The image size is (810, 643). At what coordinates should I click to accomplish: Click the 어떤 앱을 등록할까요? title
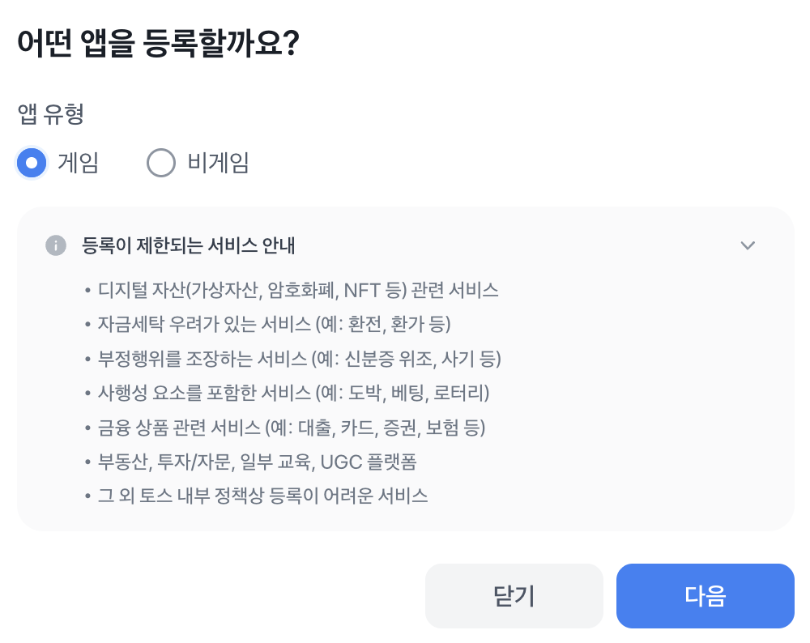tap(159, 44)
